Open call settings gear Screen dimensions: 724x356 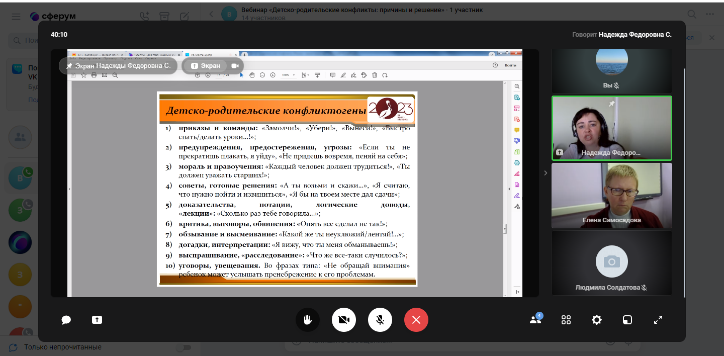597,320
